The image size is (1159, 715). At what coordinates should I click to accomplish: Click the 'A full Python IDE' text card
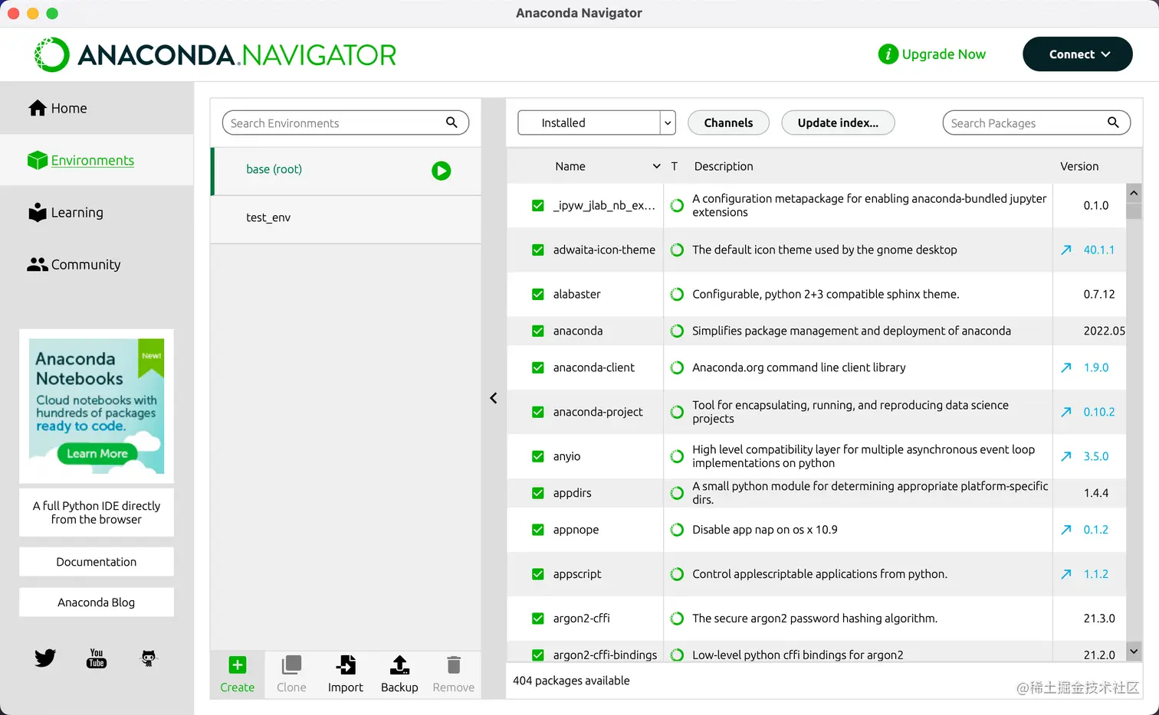coord(97,513)
